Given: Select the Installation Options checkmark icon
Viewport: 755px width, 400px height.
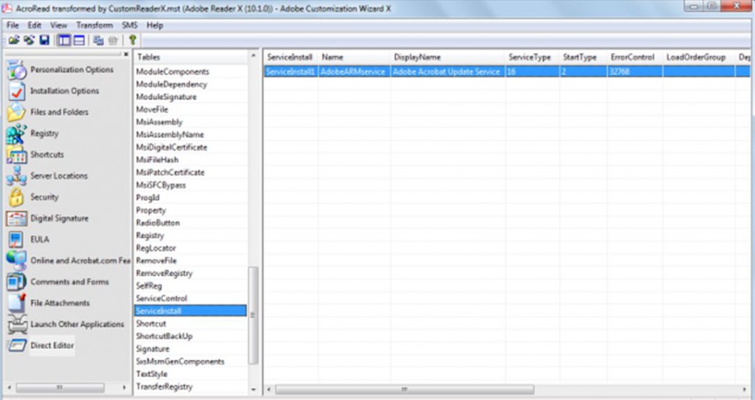Looking at the screenshot, I should pos(16,91).
